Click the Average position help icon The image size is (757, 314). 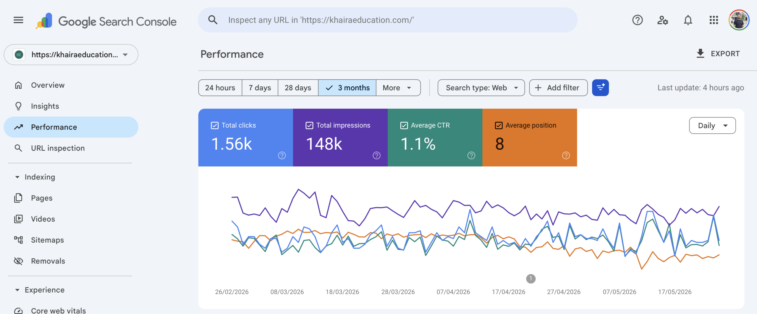point(566,156)
